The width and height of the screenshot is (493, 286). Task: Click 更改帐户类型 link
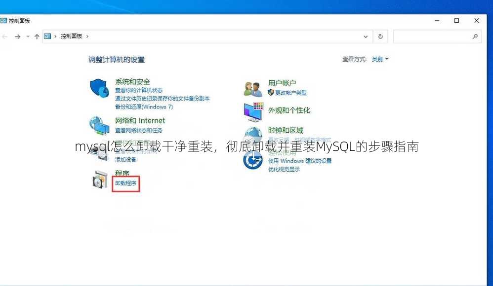(291, 93)
